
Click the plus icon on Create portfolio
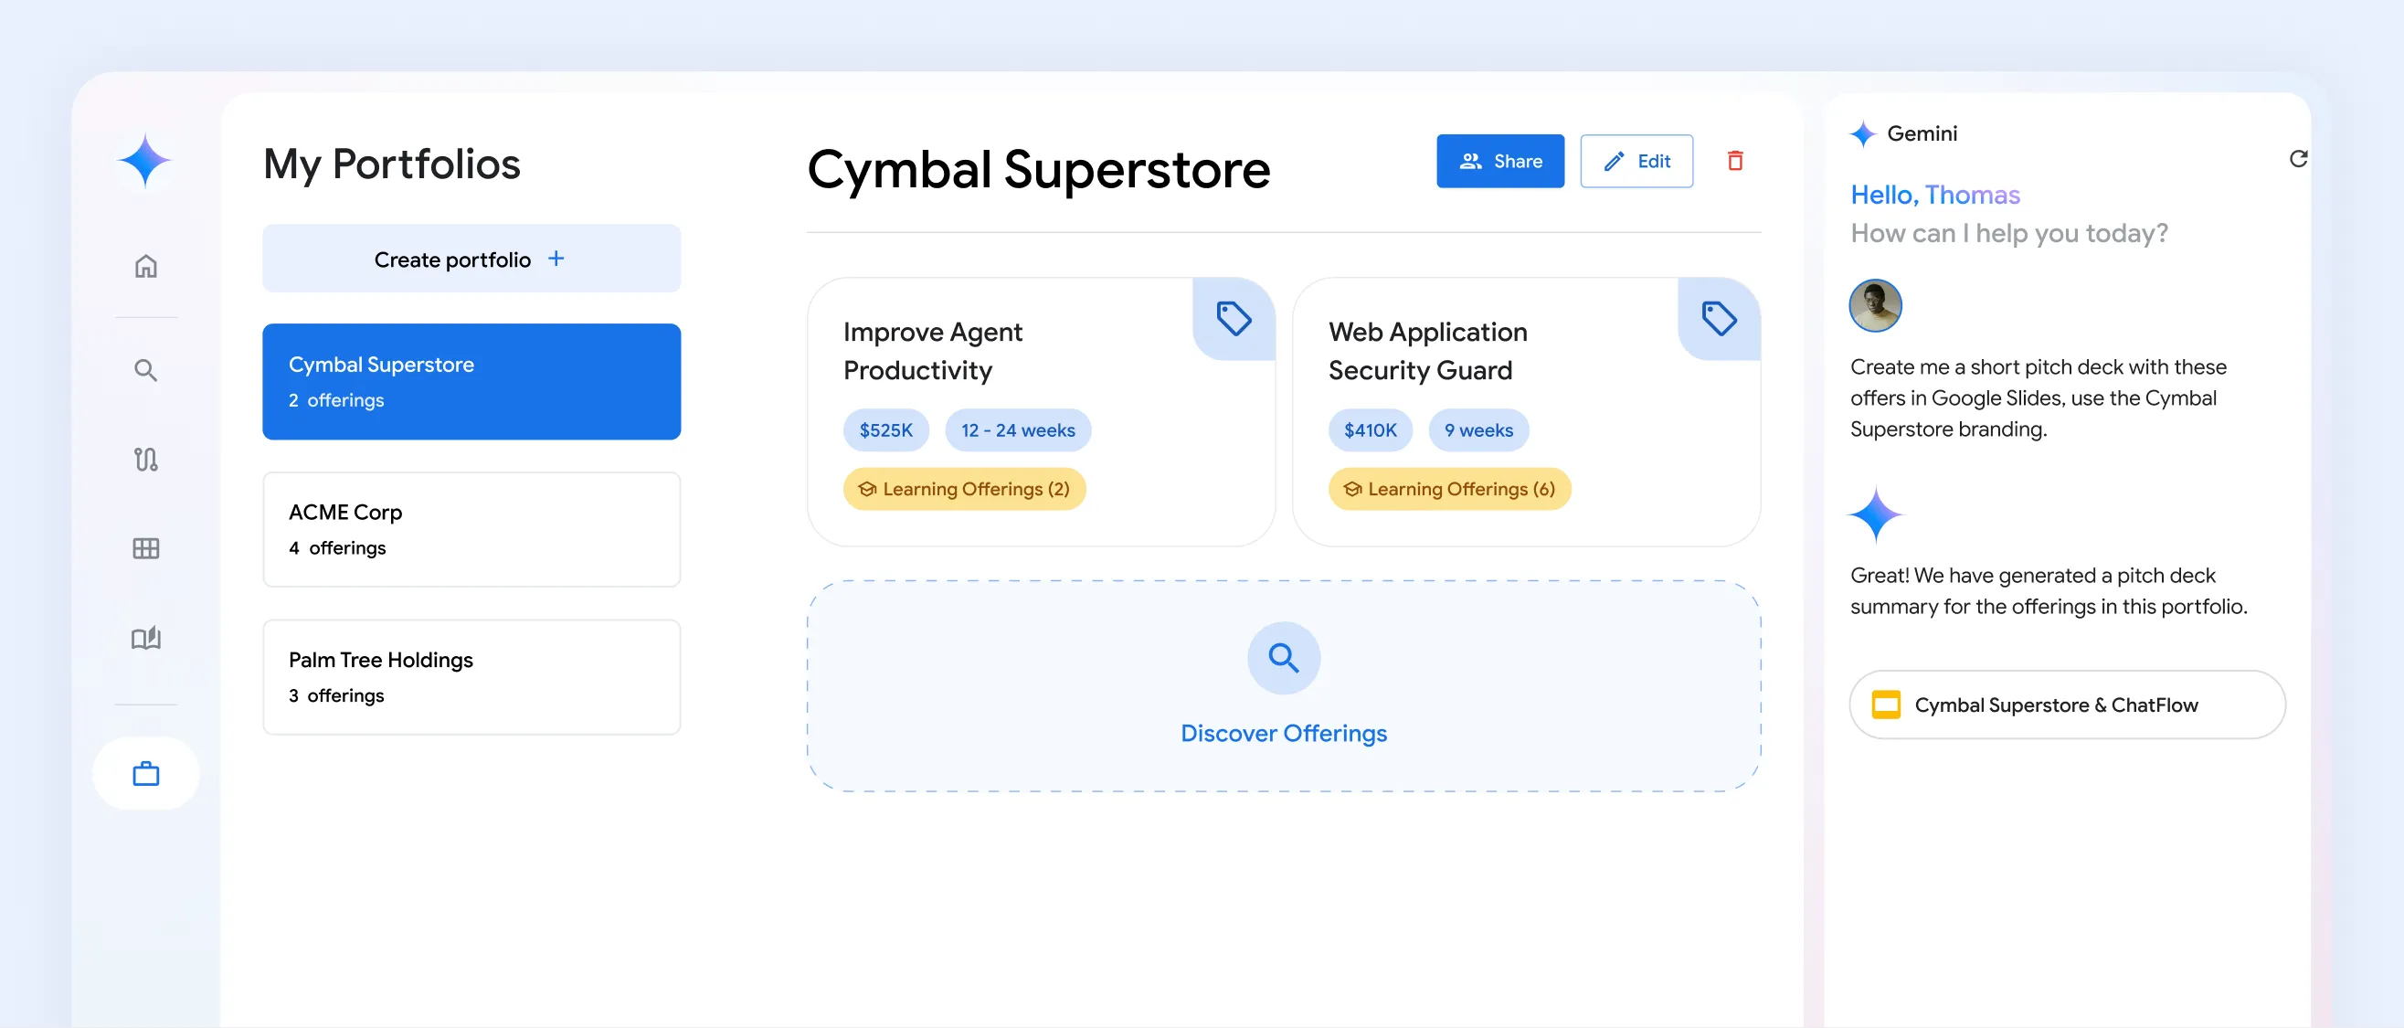556,259
